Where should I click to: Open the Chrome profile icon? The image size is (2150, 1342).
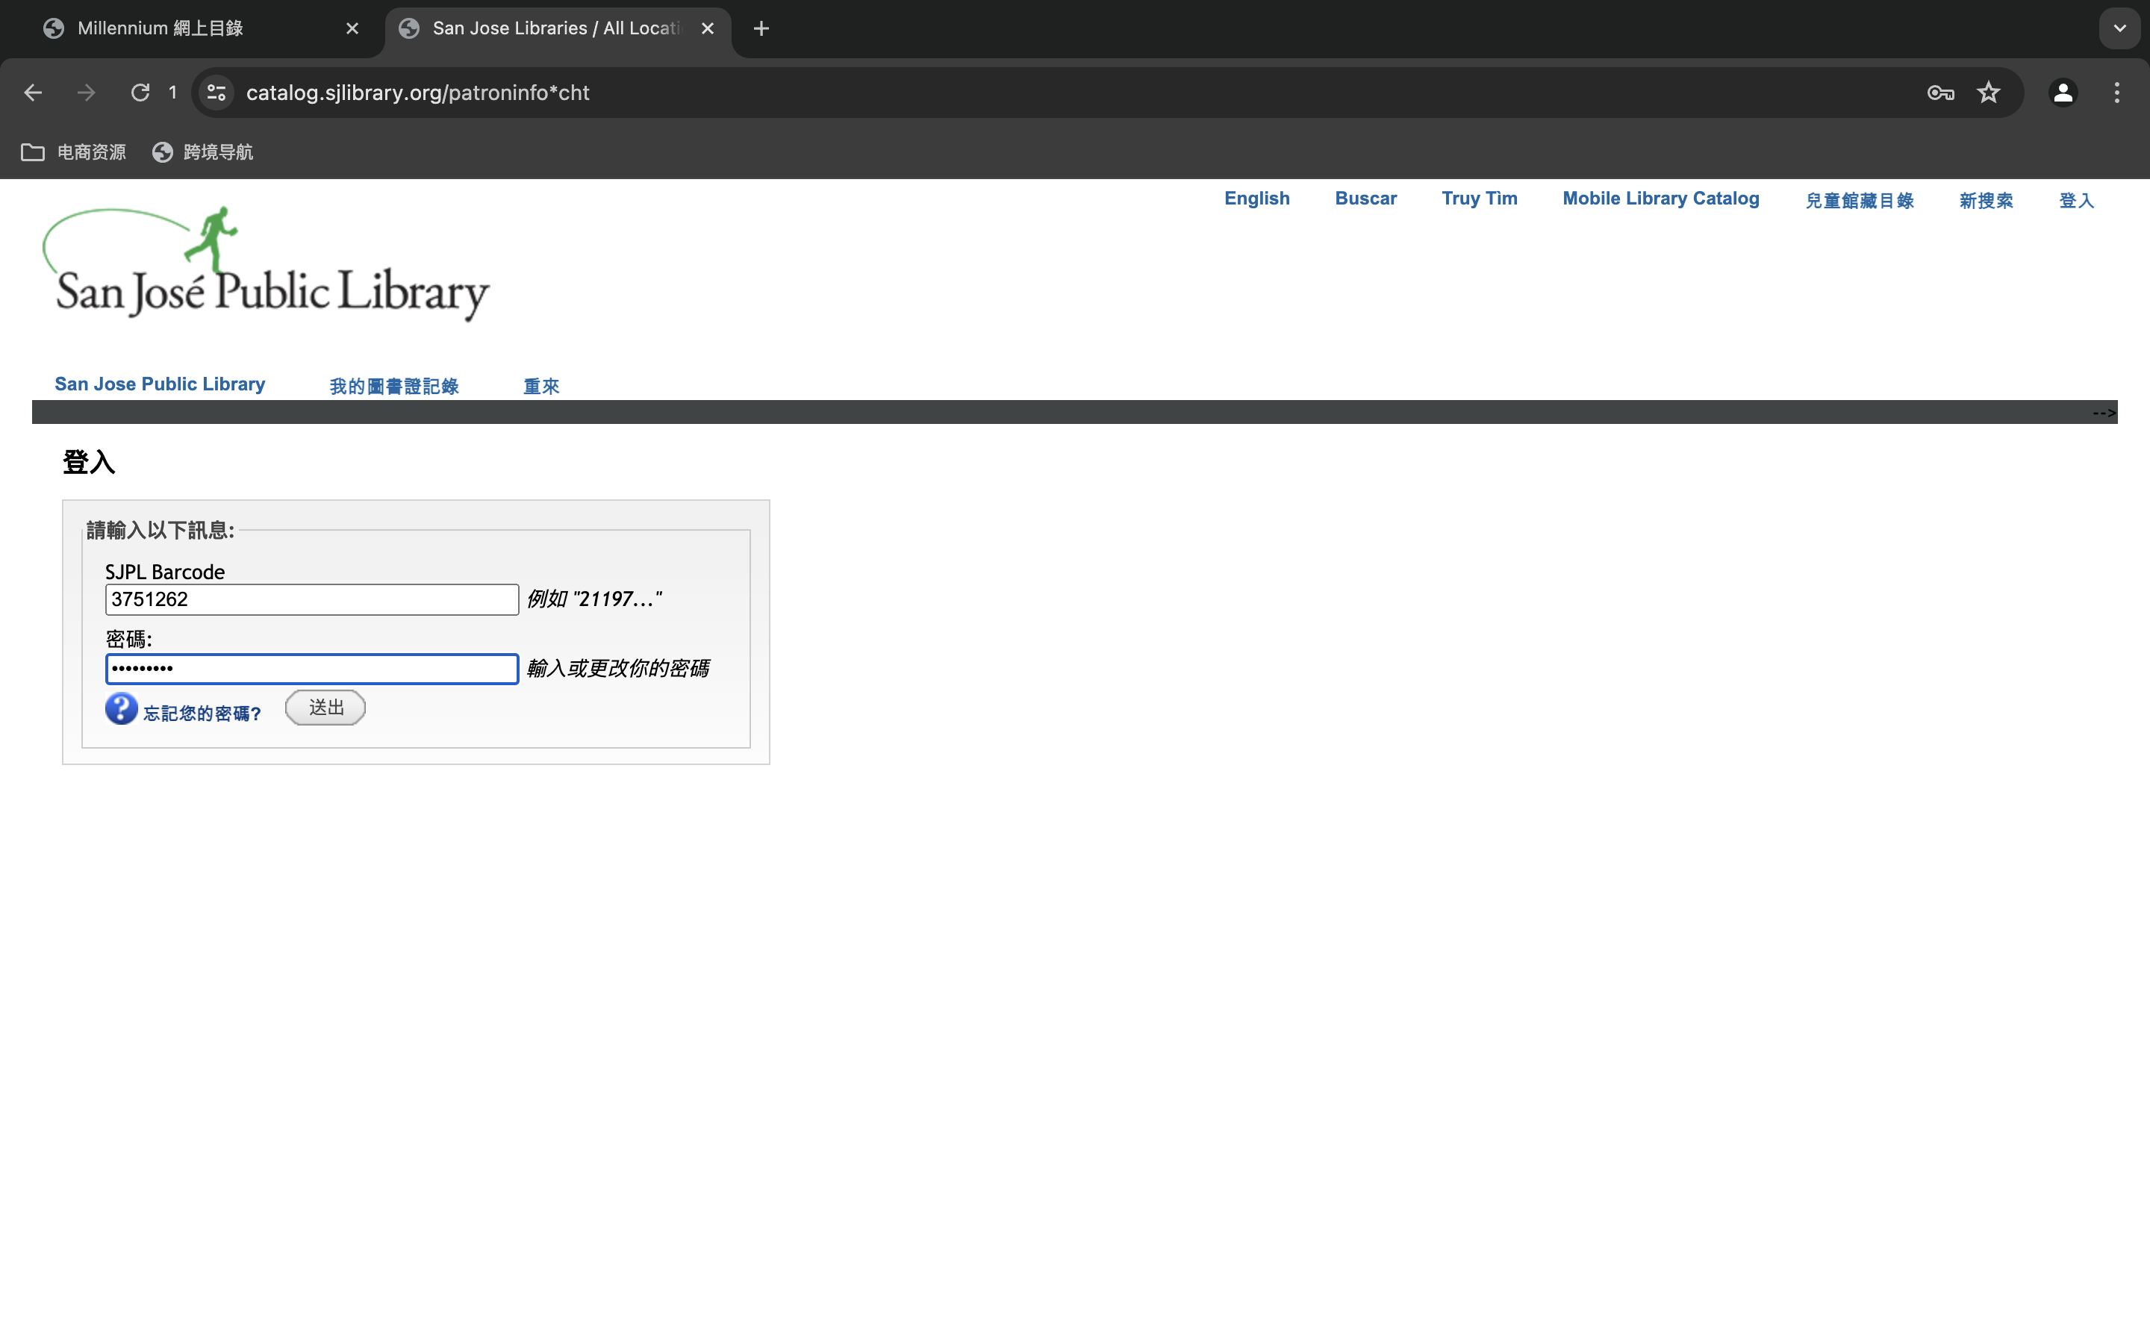(2063, 93)
